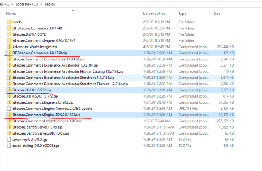Click the speak-styling-0.9.0-r00078.tgz file icon
Screen dimensions: 262x171
pyautogui.click(x=9, y=146)
